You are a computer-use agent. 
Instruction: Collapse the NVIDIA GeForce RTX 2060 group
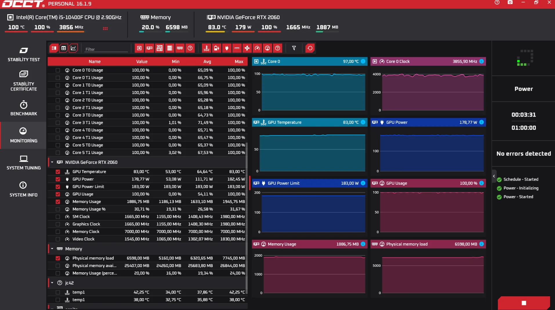click(x=52, y=162)
